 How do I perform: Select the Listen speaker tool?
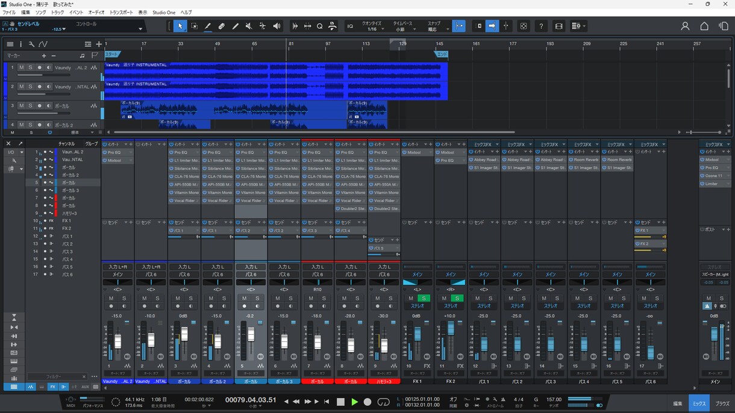277,26
